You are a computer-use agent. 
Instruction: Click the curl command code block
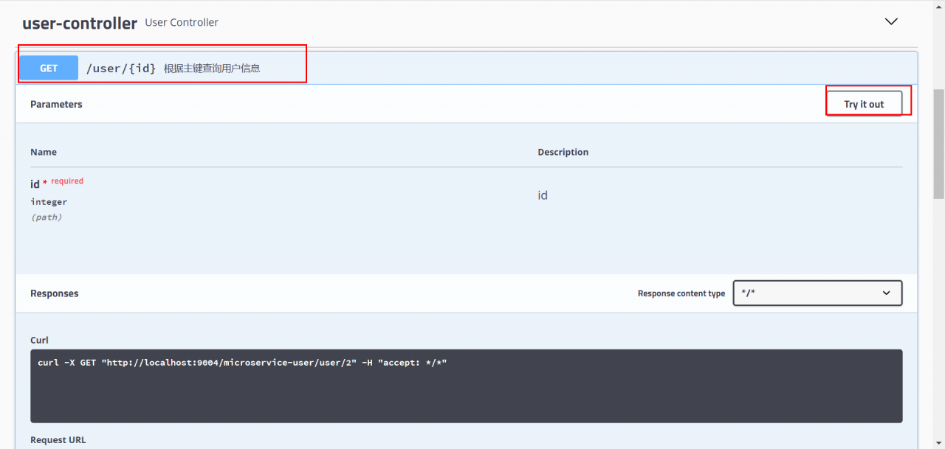coord(467,386)
